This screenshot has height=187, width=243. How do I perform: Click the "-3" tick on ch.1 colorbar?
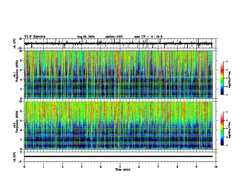coord(226,61)
